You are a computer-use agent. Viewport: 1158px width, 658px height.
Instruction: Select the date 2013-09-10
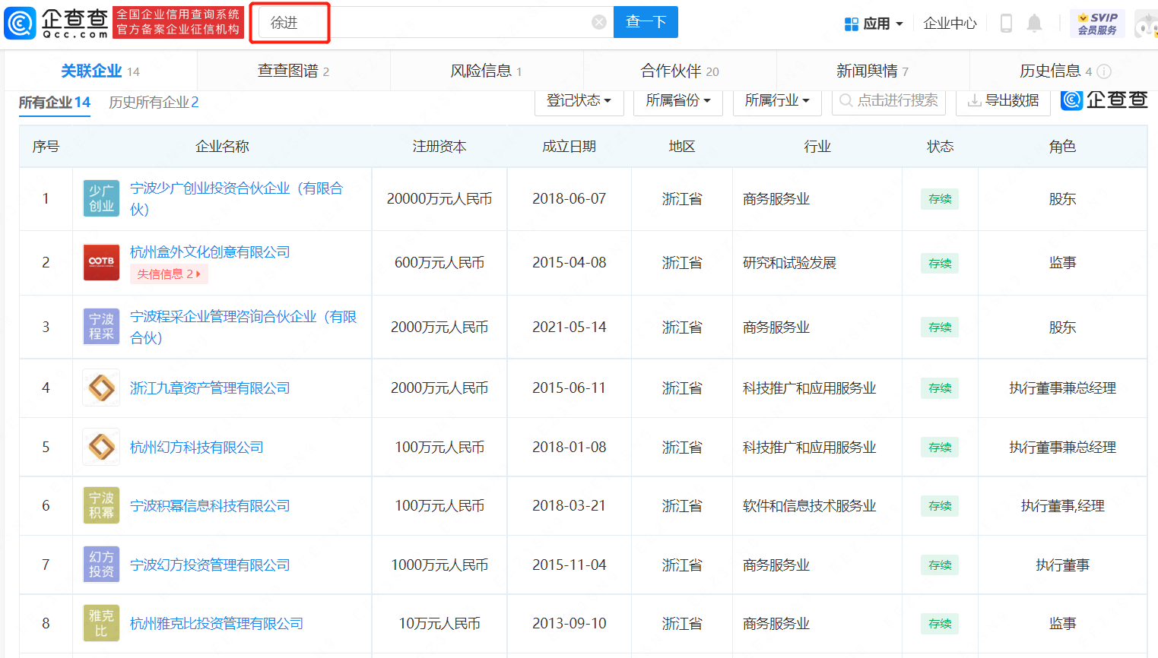point(569,624)
